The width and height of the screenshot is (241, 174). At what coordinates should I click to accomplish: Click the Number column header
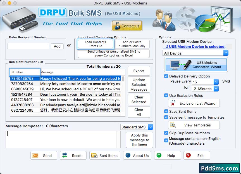point(25,72)
